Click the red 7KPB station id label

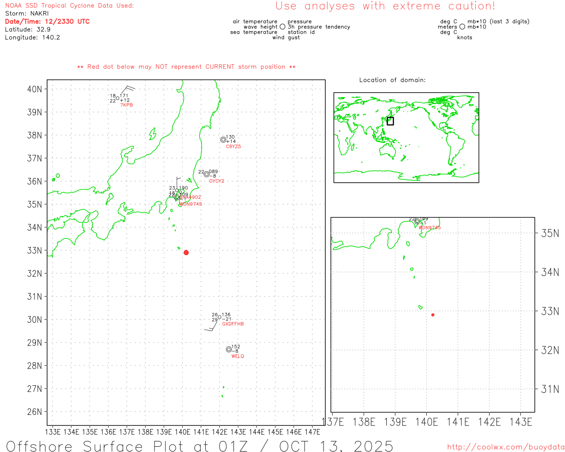click(127, 105)
